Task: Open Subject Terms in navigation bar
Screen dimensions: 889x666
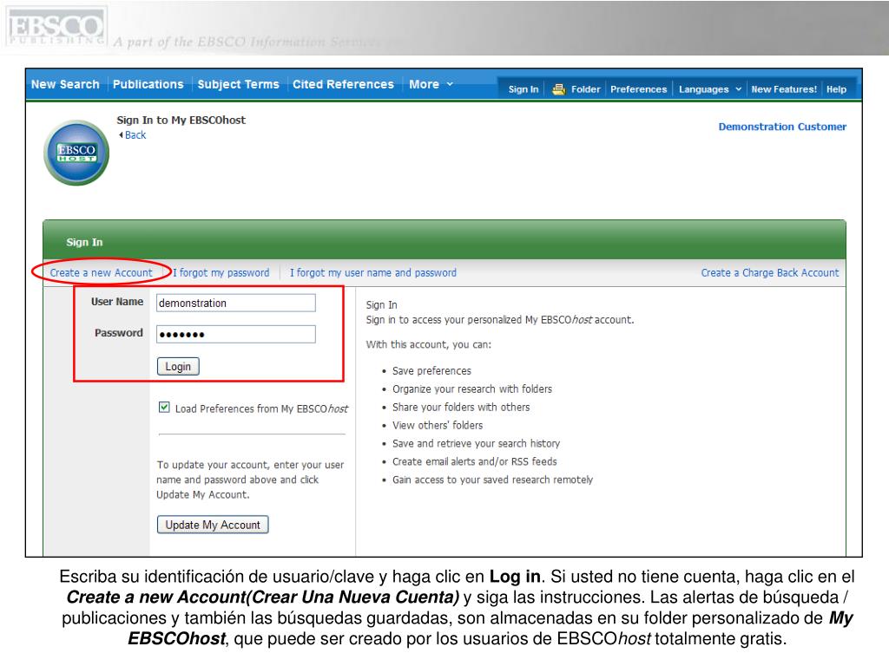Action: (238, 84)
